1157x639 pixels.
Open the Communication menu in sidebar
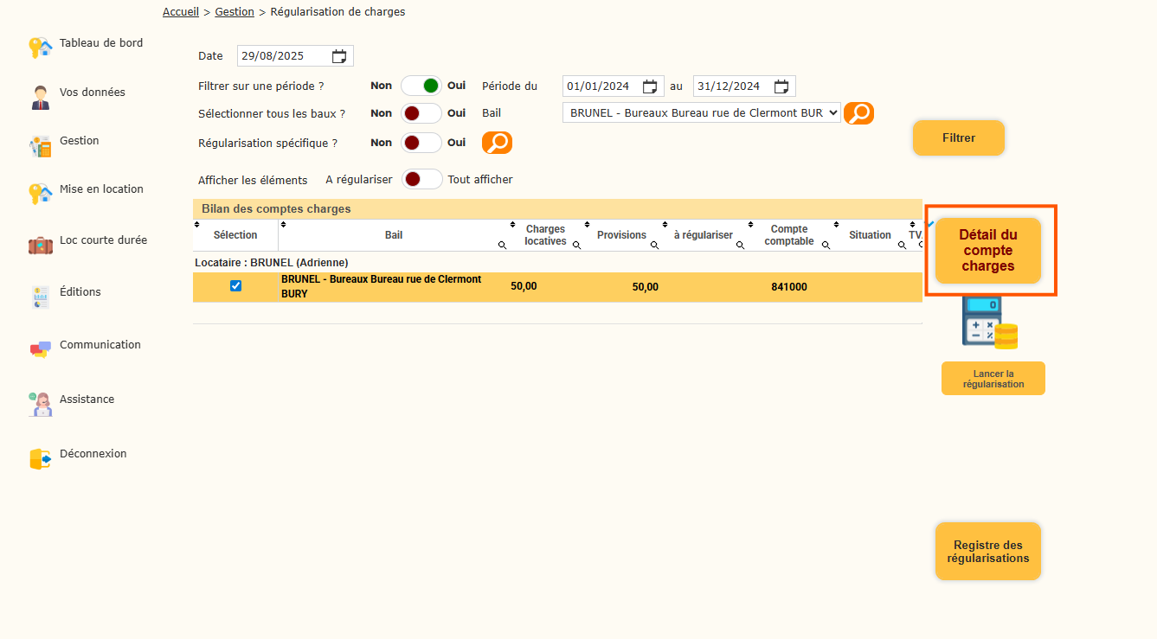pos(100,345)
